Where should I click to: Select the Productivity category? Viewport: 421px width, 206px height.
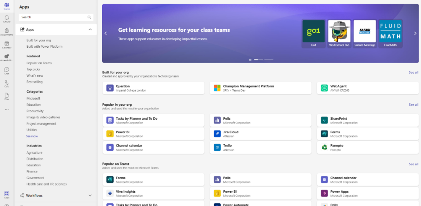pyautogui.click(x=35, y=111)
